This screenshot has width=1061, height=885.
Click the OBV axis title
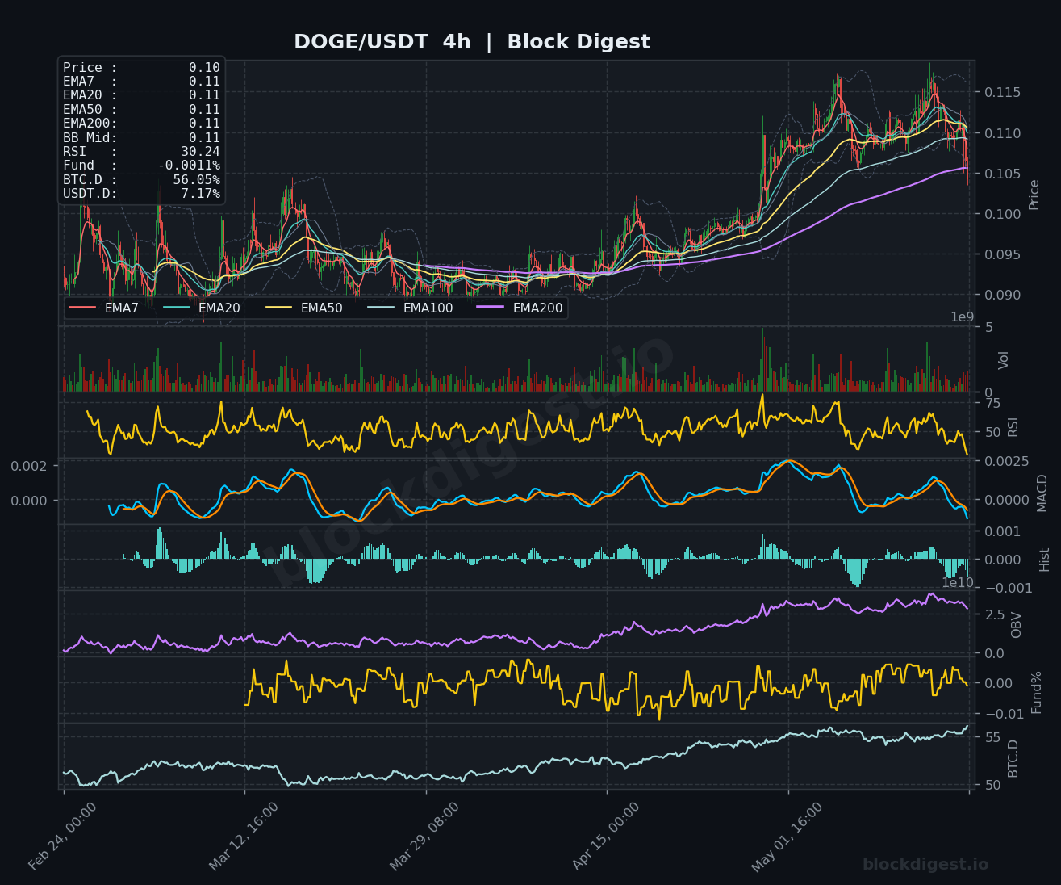(x=1016, y=625)
